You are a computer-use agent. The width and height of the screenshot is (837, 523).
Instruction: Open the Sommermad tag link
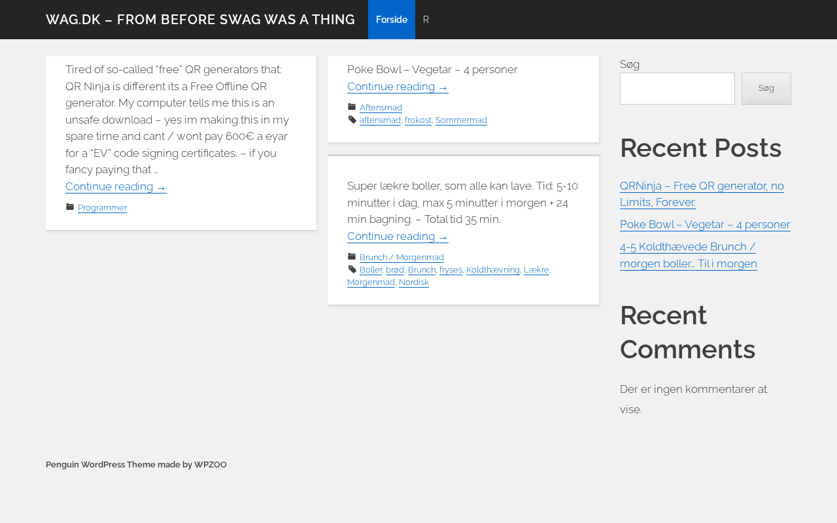[x=461, y=120]
